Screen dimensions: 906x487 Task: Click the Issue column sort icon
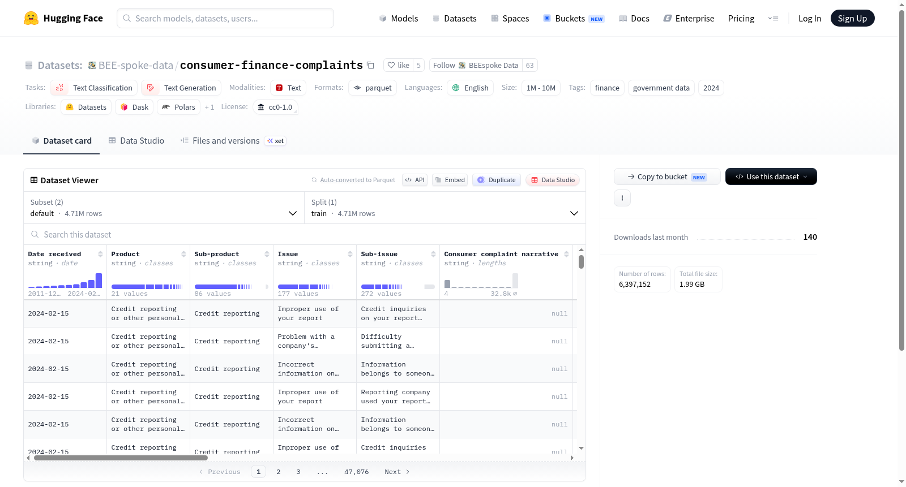point(350,254)
